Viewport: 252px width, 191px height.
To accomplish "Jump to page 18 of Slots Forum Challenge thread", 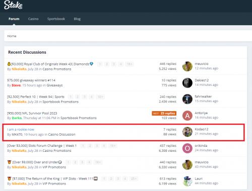I will 112,146.
